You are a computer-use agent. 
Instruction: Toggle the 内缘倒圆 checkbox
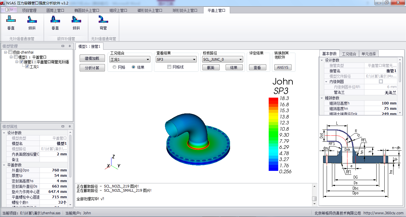tap(381, 82)
